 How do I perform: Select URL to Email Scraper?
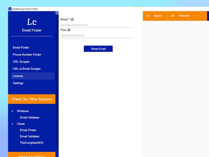click(27, 69)
